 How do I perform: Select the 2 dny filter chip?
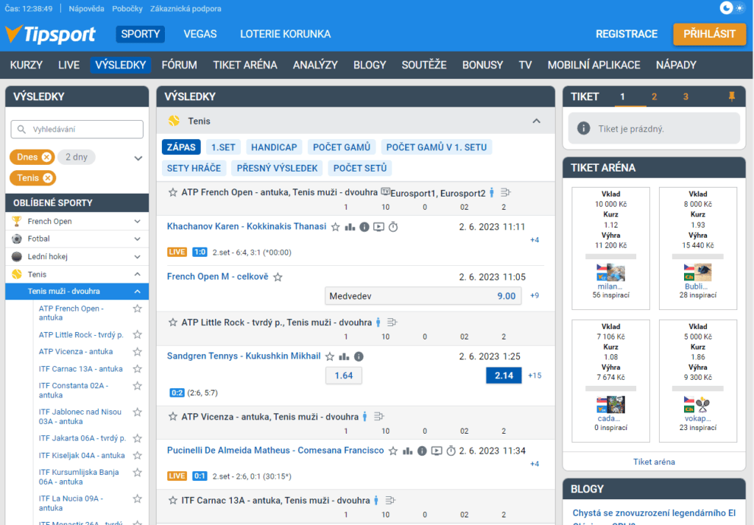coord(77,158)
